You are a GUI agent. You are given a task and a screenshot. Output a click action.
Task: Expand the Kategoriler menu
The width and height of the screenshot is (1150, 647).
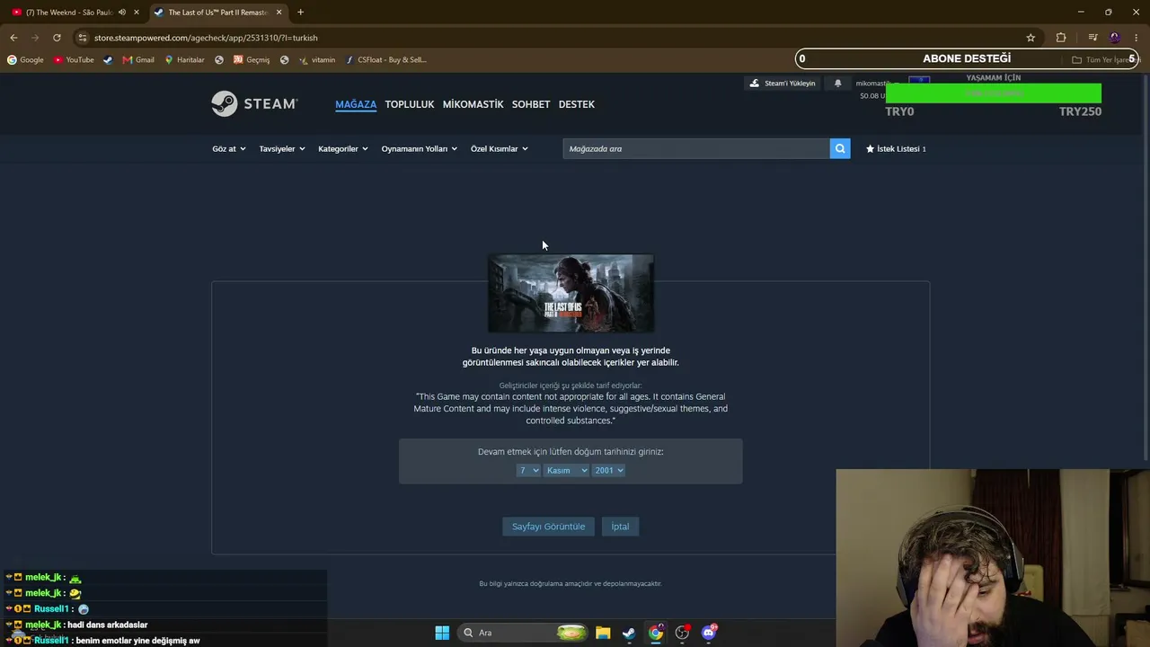343,148
